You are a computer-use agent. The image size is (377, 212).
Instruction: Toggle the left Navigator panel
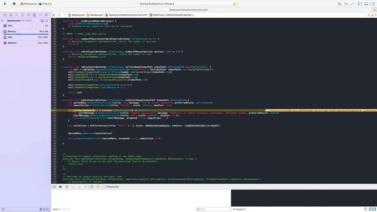[360, 4]
